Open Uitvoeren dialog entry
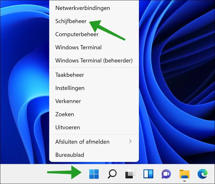The image size is (215, 184). [94, 128]
